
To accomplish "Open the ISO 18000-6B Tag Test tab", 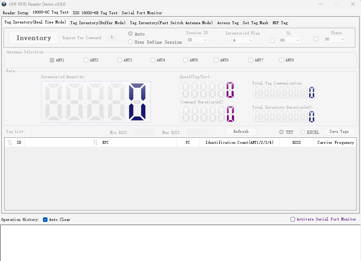I will click(x=95, y=13).
